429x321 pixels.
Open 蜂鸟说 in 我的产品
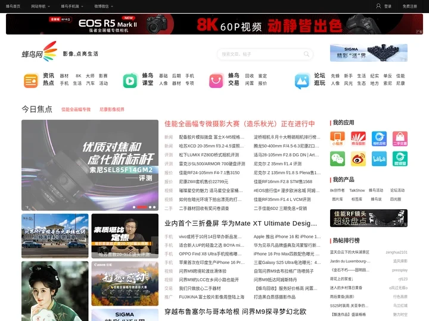tap(376, 199)
